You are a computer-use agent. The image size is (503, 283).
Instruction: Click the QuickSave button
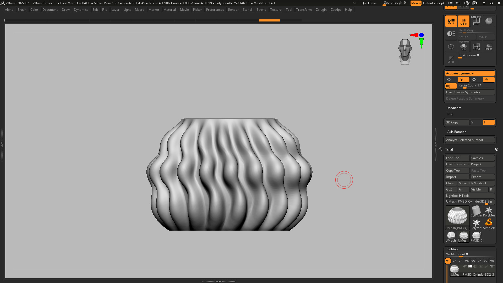(369, 3)
